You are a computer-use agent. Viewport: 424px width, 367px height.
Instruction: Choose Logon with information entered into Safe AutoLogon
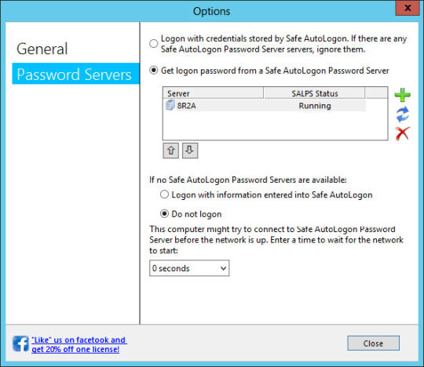(x=164, y=194)
